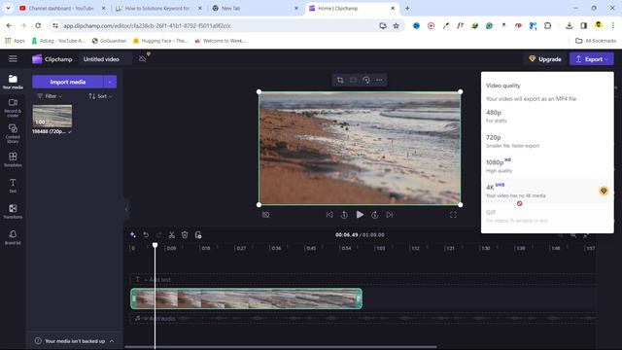Image resolution: width=622 pixels, height=350 pixels.
Task: Play the video preview
Action: click(x=360, y=215)
